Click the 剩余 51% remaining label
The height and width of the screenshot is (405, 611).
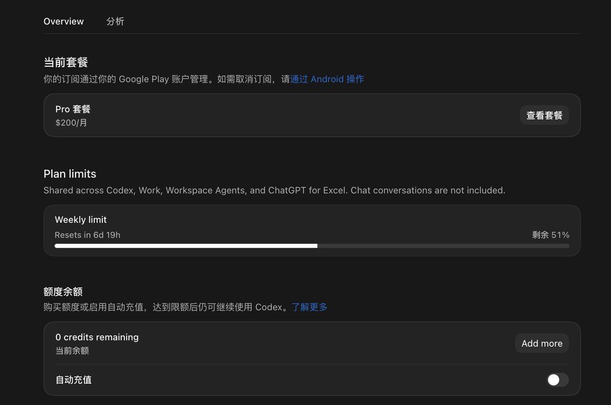click(551, 235)
